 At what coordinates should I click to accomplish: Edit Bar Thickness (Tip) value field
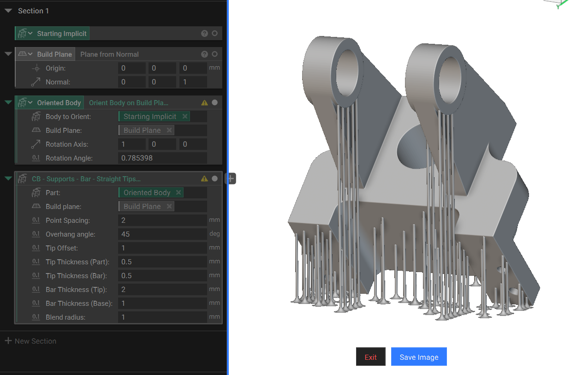(x=162, y=290)
